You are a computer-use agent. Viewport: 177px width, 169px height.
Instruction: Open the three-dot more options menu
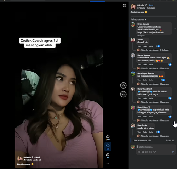coord(108,163)
